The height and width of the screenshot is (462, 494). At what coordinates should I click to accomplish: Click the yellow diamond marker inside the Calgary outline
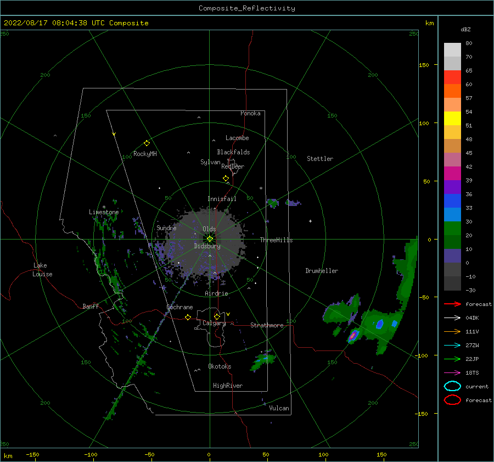pos(217,316)
